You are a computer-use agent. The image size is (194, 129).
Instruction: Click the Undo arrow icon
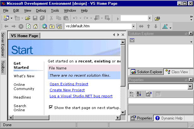75,18
